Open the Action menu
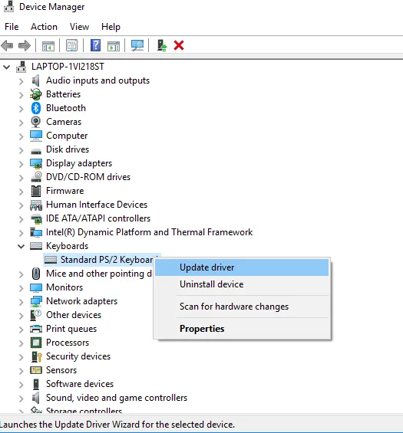 (44, 27)
